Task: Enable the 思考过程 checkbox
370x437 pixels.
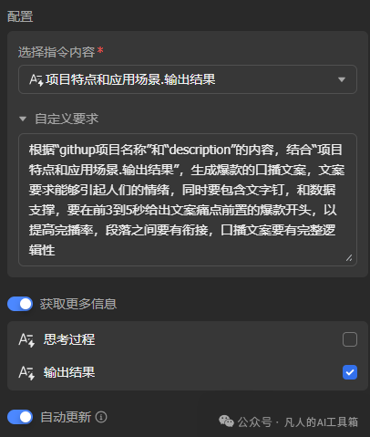Action: point(350,339)
